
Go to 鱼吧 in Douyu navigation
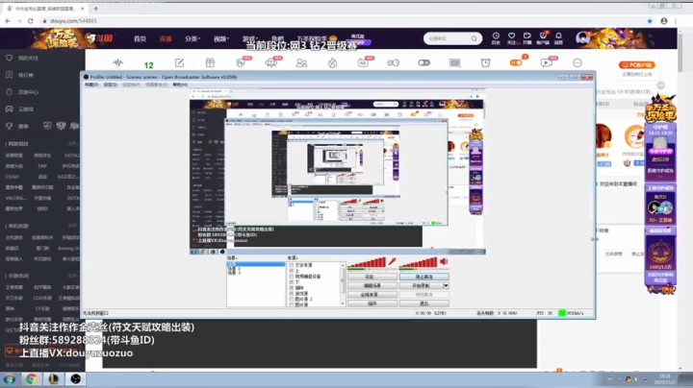(x=277, y=38)
